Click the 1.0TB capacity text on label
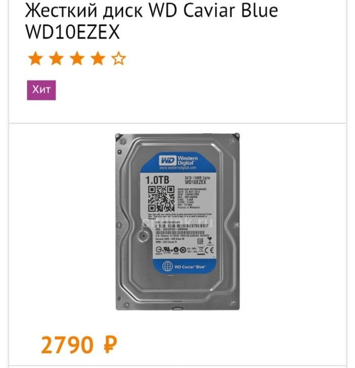This screenshot has width=355, height=368. point(157,180)
